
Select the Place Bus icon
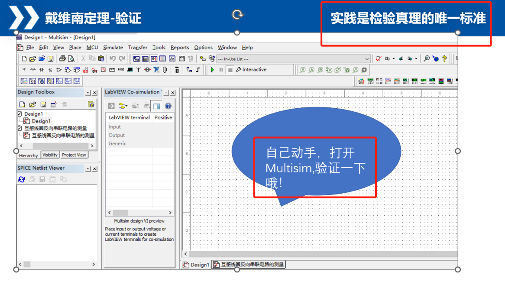(198, 70)
